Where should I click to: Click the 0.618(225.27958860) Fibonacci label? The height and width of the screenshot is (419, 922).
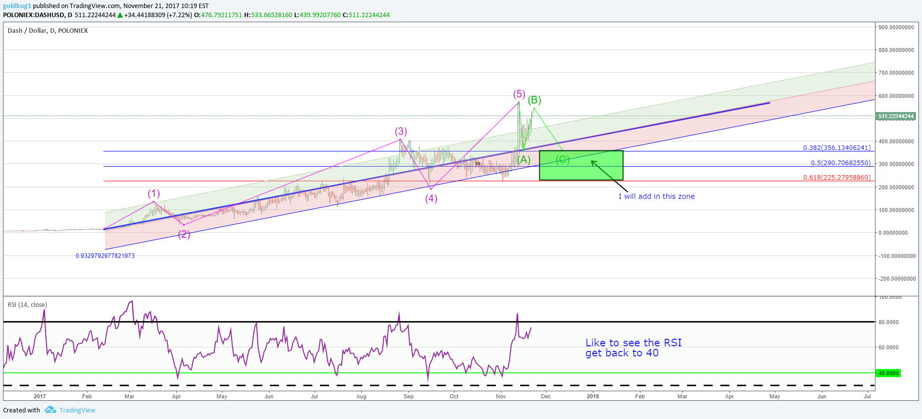click(837, 178)
